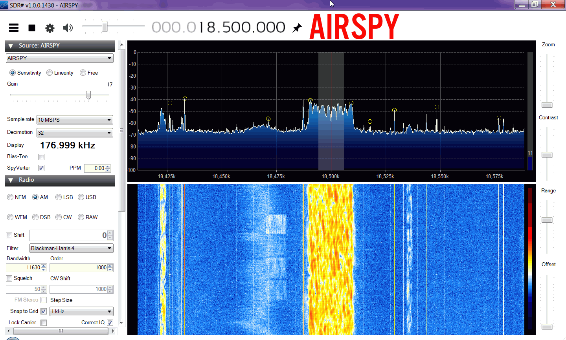Open the settings gear configuration
The height and width of the screenshot is (340, 566).
coord(50,28)
